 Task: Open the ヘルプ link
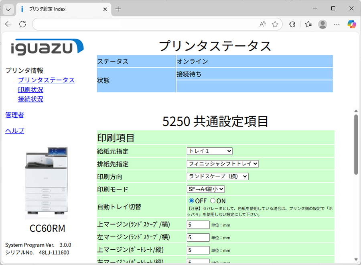pyautogui.click(x=14, y=130)
